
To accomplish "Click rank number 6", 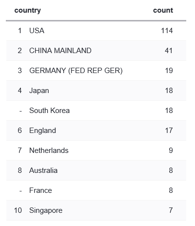I will pos(20,131).
